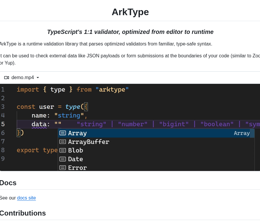Click the "boolean" type hint on line 5
This screenshot has width=260, height=223.
(217, 124)
